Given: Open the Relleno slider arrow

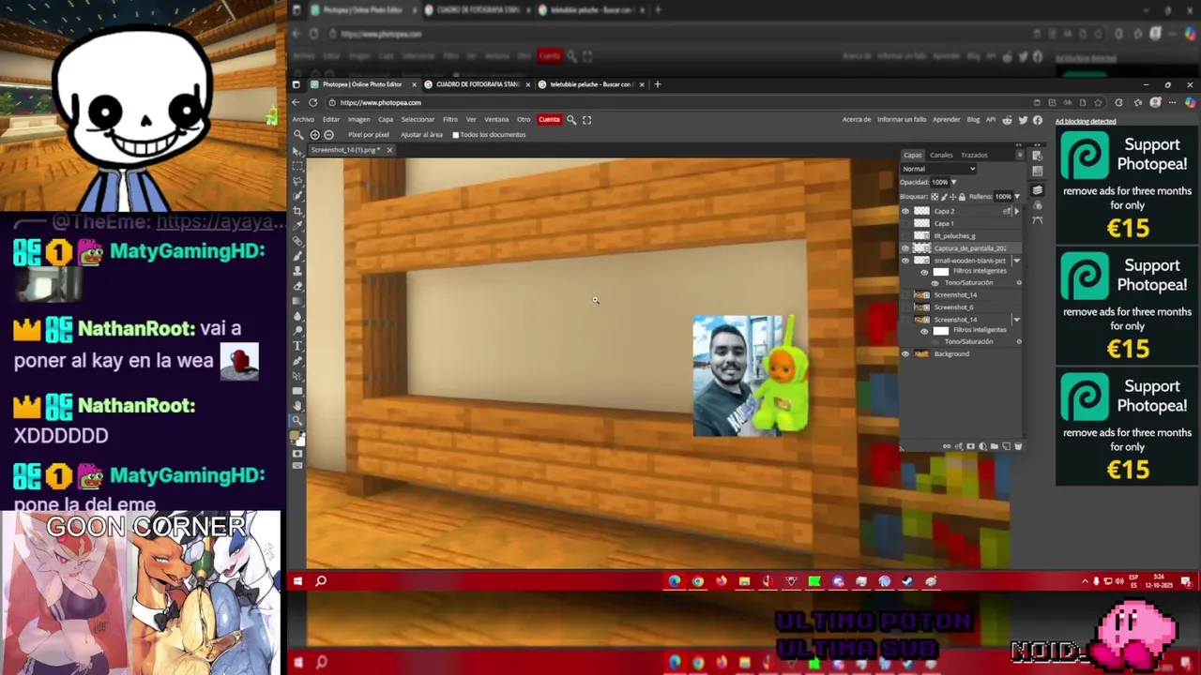Looking at the screenshot, I should pyautogui.click(x=1017, y=197).
